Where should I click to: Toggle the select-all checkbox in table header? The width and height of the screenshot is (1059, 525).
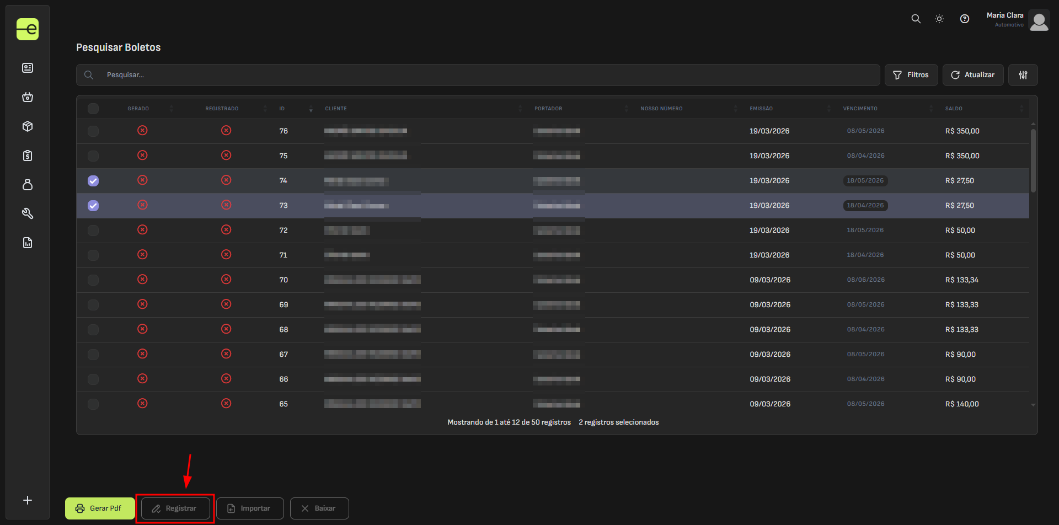(93, 109)
